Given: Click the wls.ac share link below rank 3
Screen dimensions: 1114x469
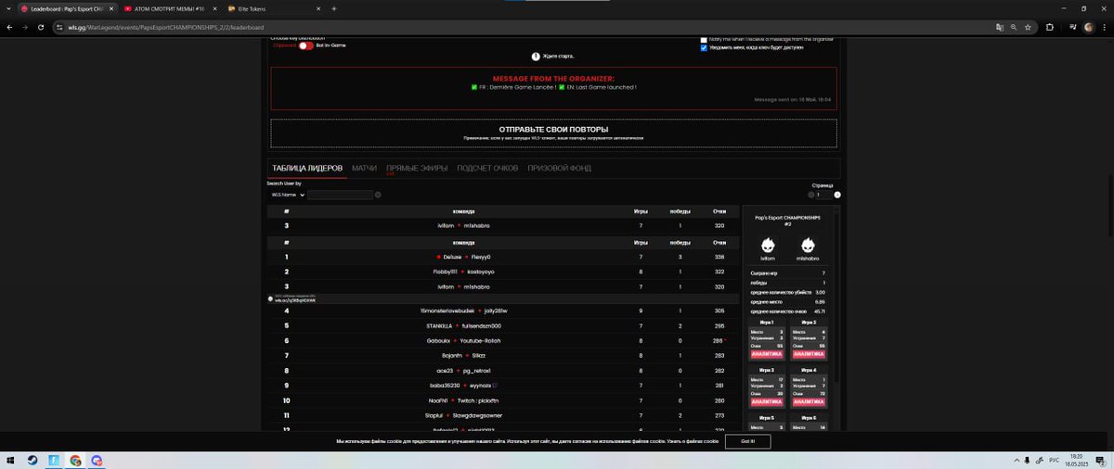Looking at the screenshot, I should click(x=295, y=300).
